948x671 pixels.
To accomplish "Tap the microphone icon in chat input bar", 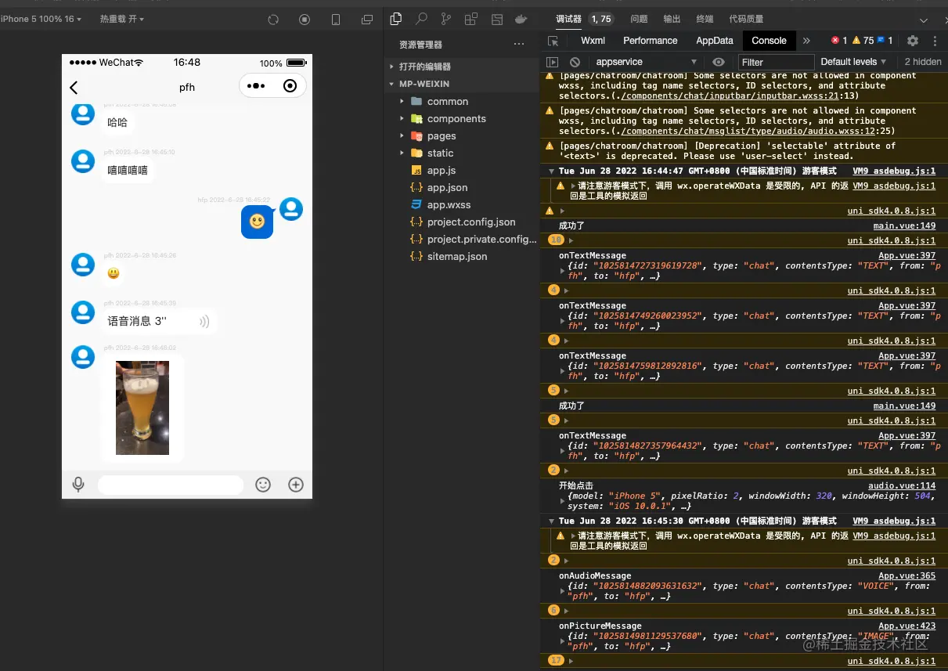I will (x=78, y=485).
